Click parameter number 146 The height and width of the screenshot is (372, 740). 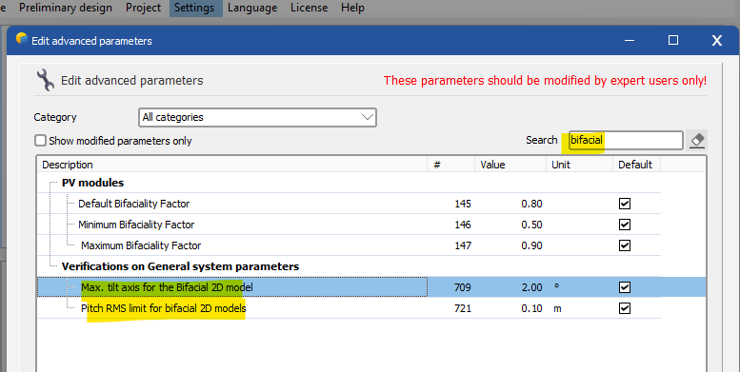pyautogui.click(x=463, y=225)
